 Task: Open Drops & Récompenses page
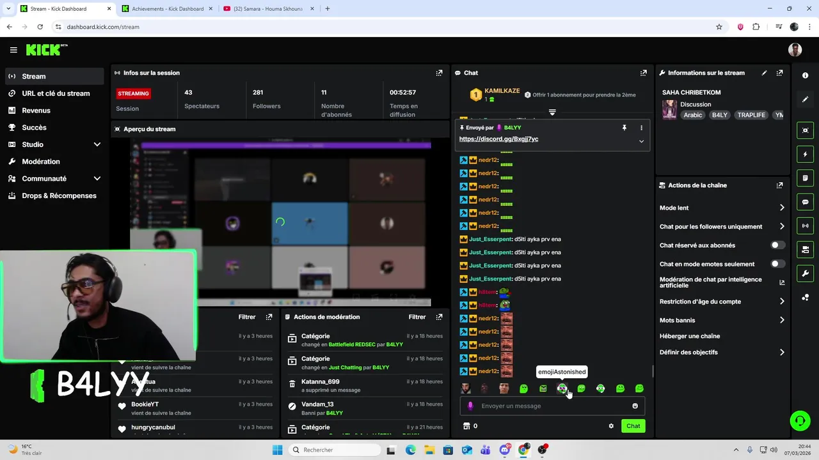pos(54,195)
